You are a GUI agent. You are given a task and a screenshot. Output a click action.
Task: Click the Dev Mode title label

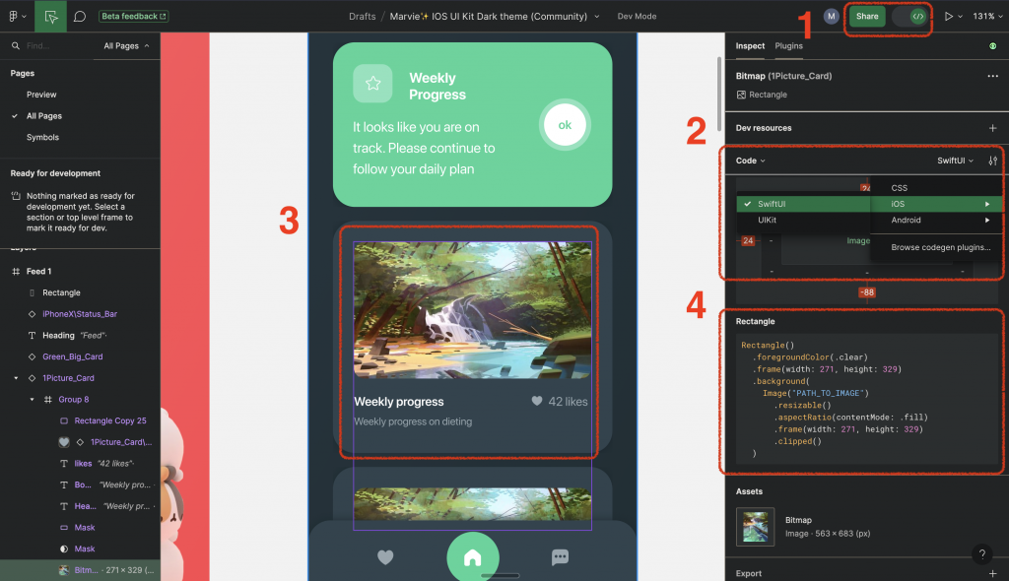click(637, 16)
